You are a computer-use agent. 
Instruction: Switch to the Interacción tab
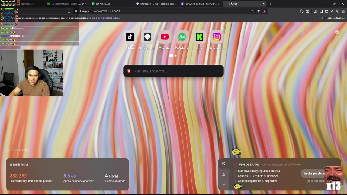[156, 4]
